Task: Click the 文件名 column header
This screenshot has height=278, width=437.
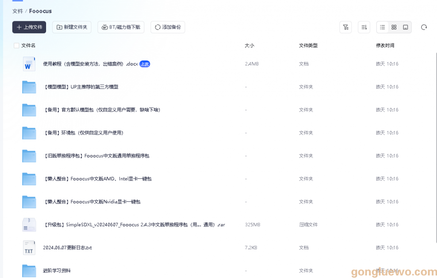Action: [x=29, y=46]
